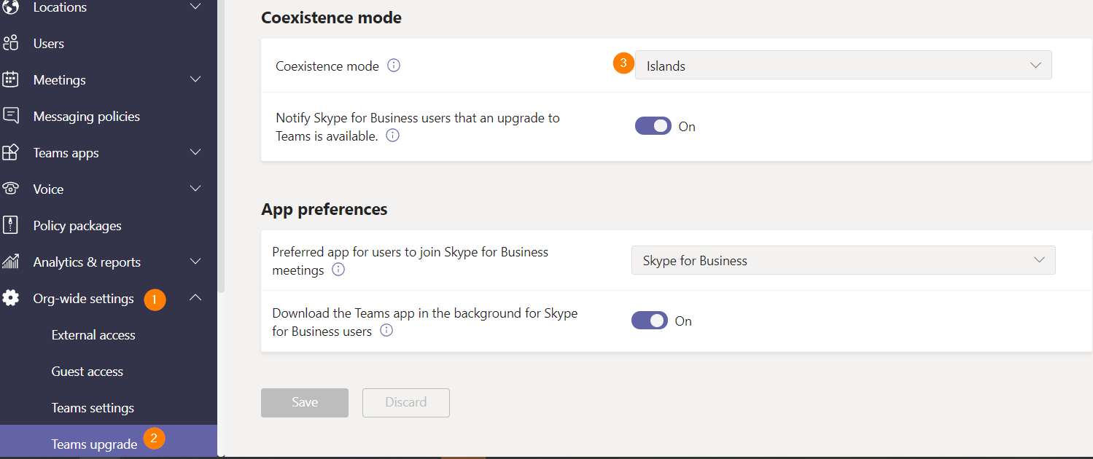Click the Teams apps label in sidebar
Image resolution: width=1093 pixels, height=459 pixels.
point(66,153)
